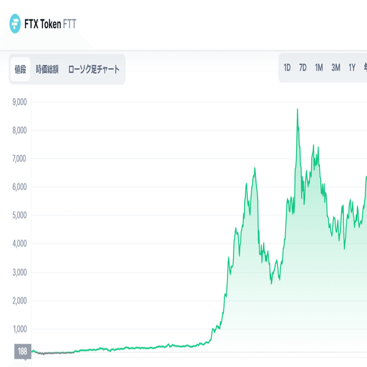Click the chart's highest price peak
Viewport: 367px width, 367px height.
pos(298,109)
